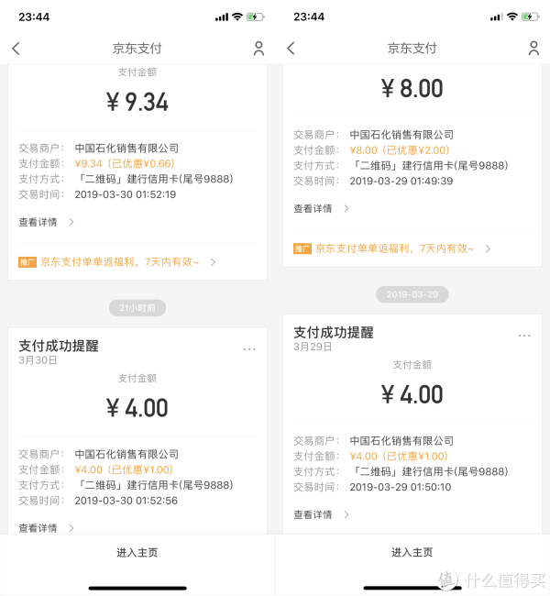Tap merchant 中国石化销售有限公司 on the ¥9.34 card
The height and width of the screenshot is (596, 550).
(126, 149)
